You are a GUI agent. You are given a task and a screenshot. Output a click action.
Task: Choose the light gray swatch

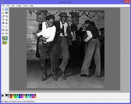coord(9,97)
